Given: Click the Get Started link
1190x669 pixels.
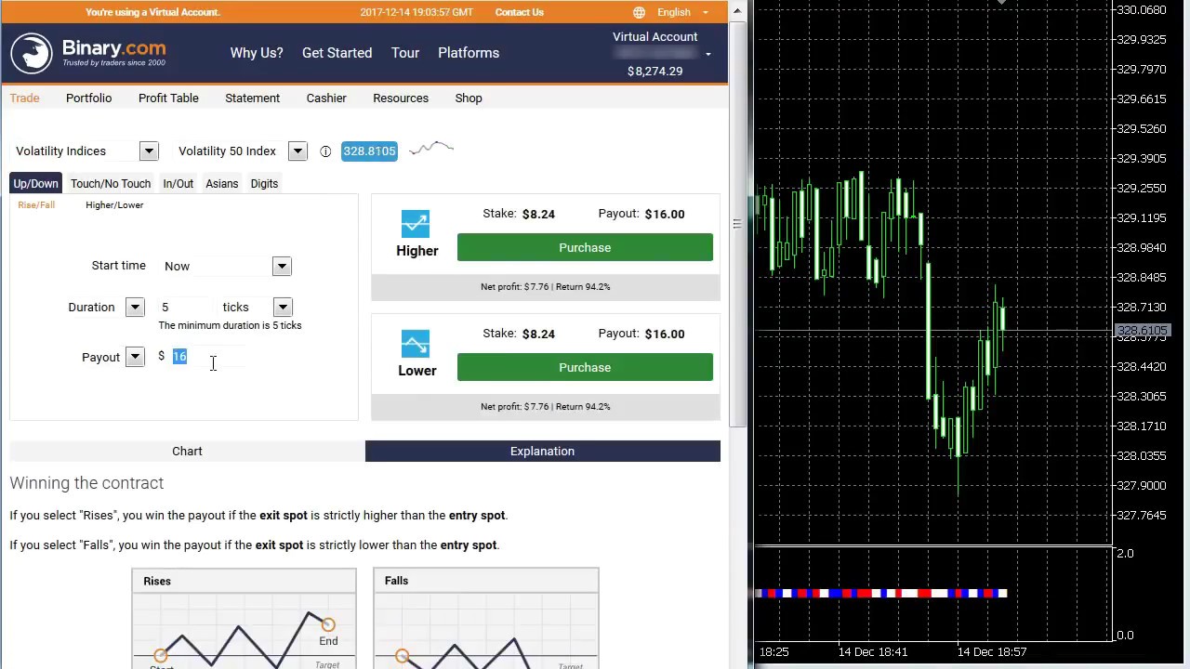Looking at the screenshot, I should [x=337, y=53].
